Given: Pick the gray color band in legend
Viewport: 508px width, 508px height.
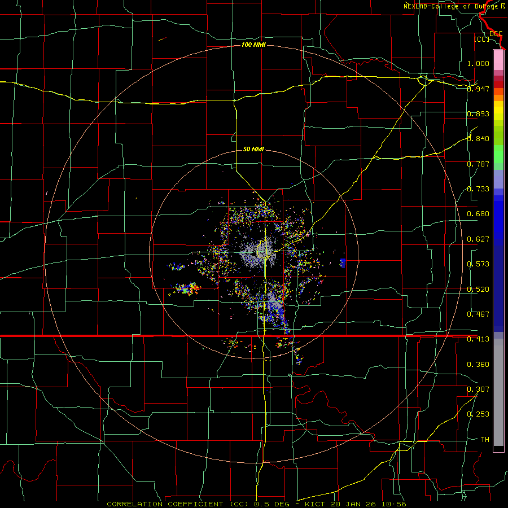Looking at the screenshot, I should click(x=498, y=392).
